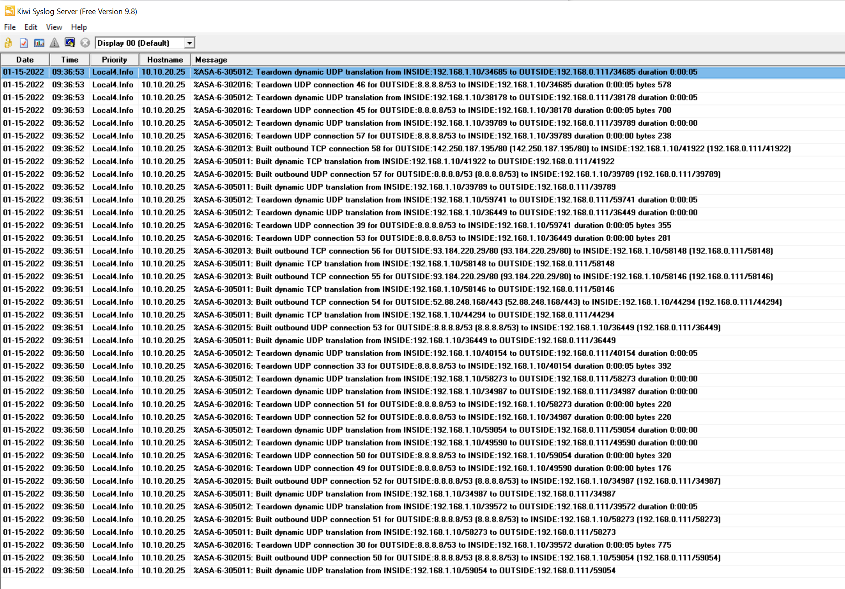Click the Priority column header
Screen dimensions: 845x589
[x=114, y=60]
